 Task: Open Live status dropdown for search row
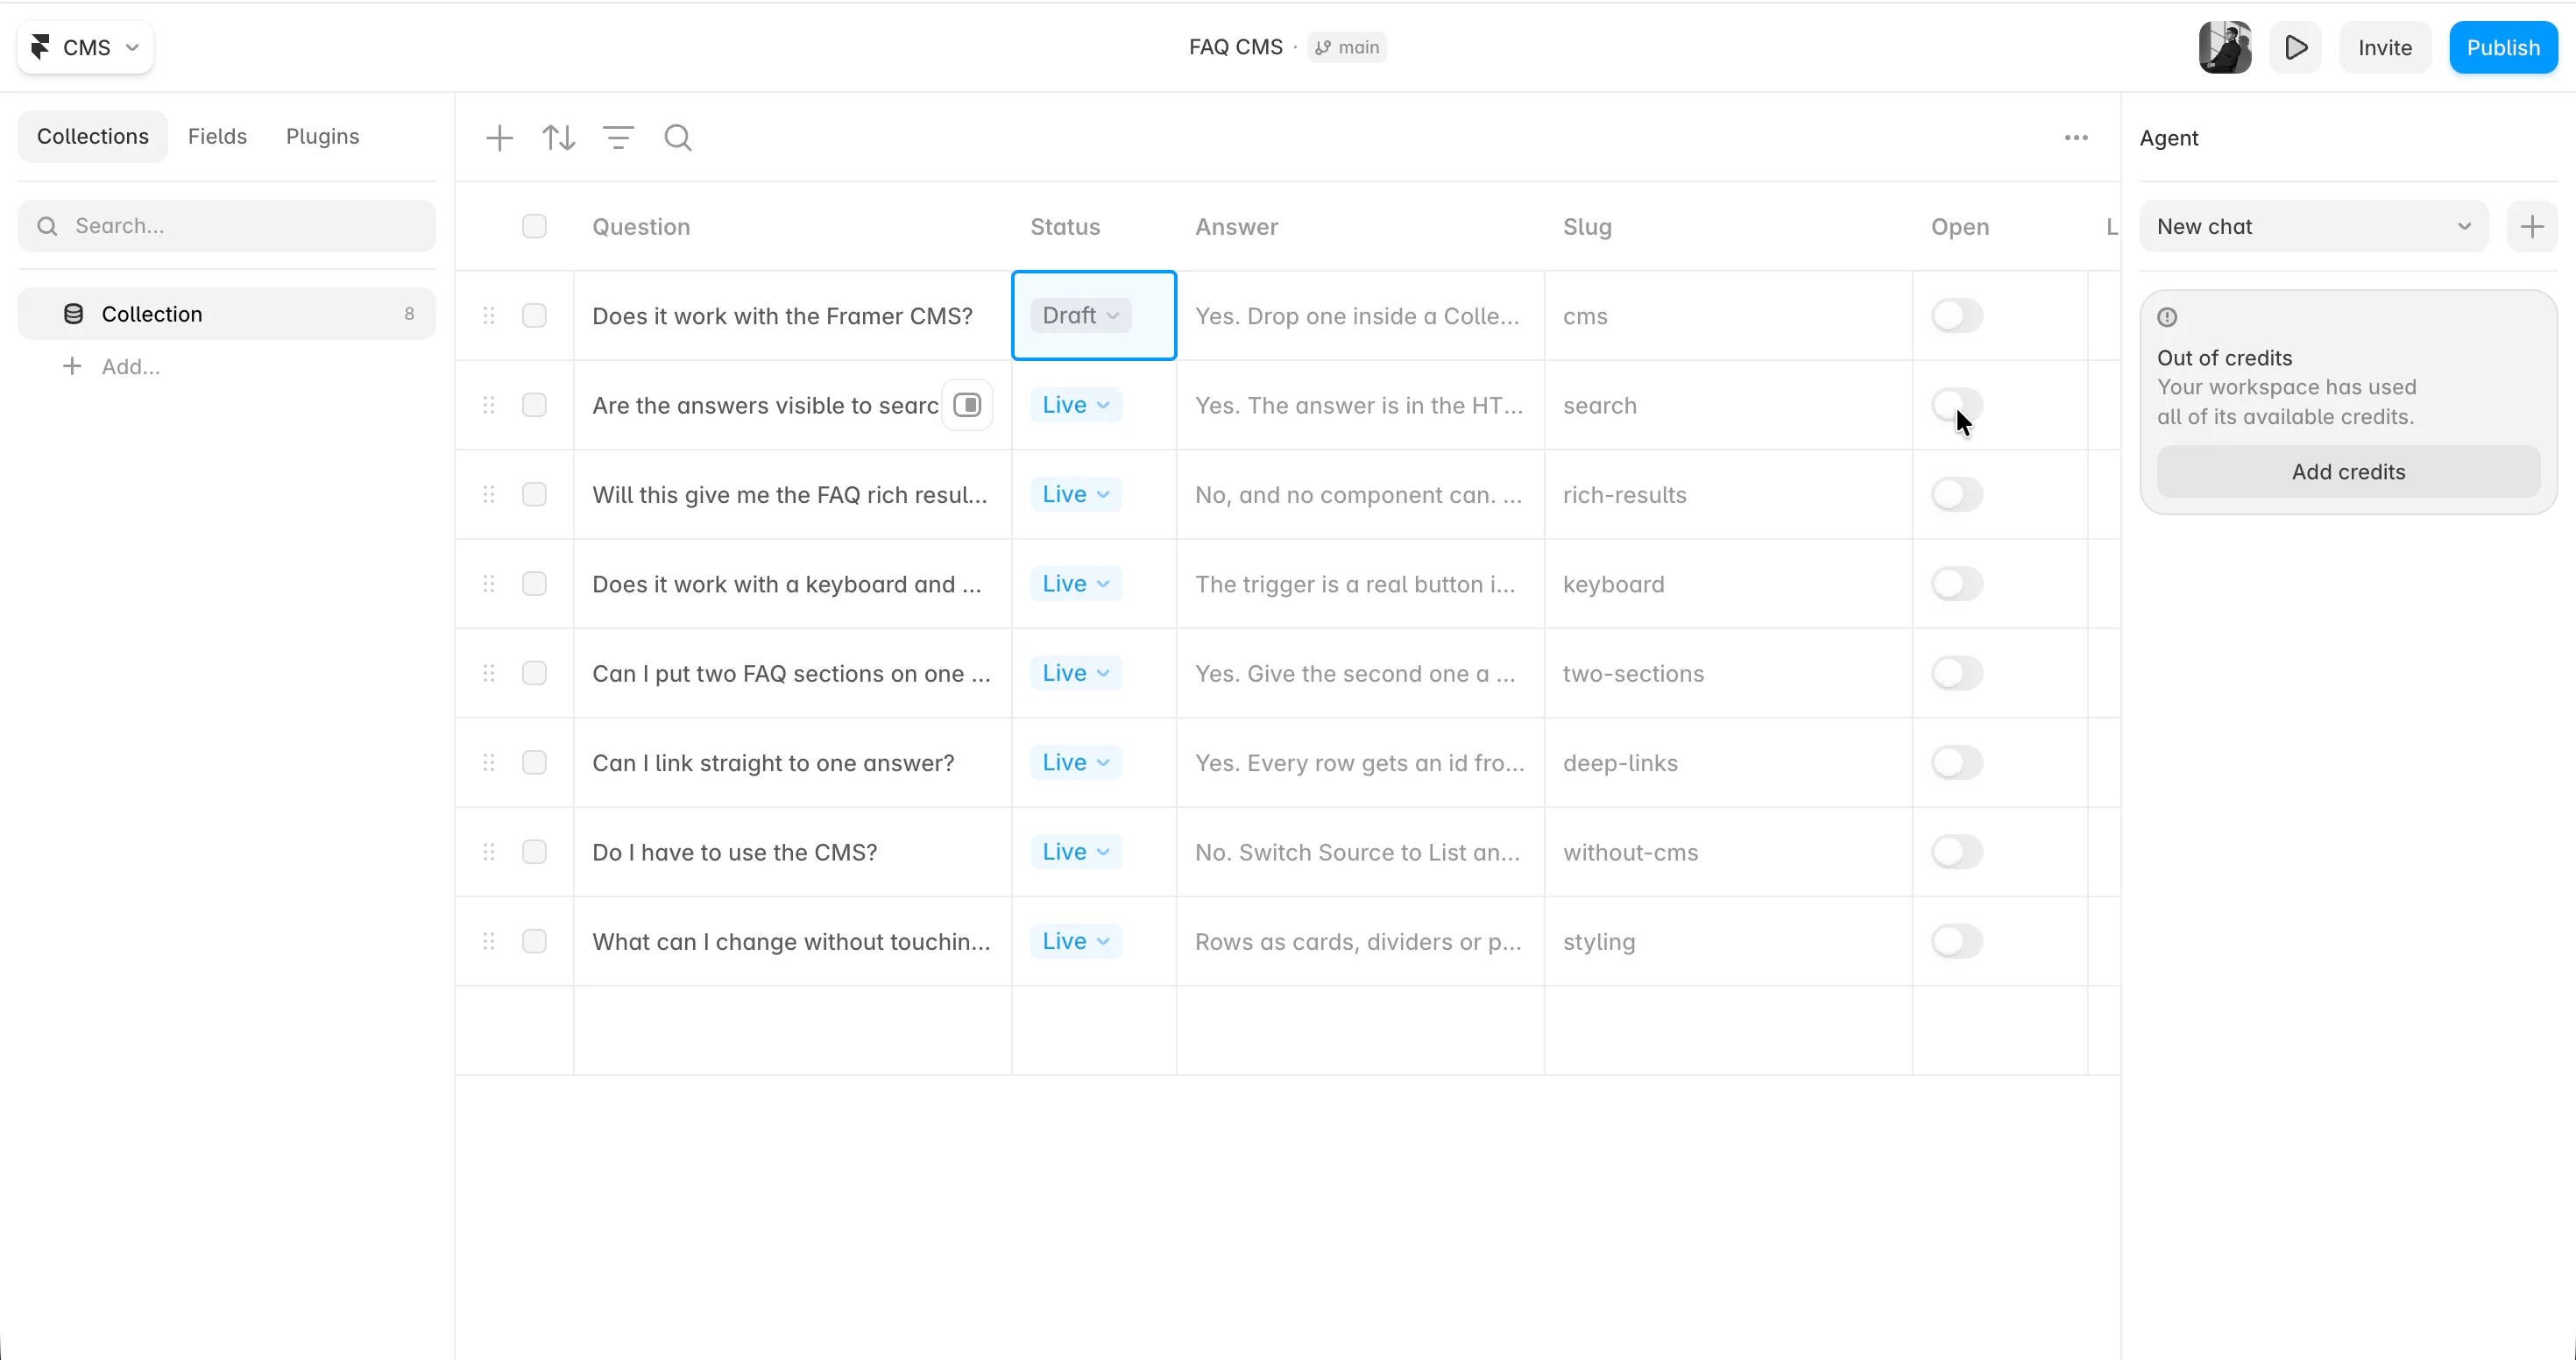[1075, 405]
